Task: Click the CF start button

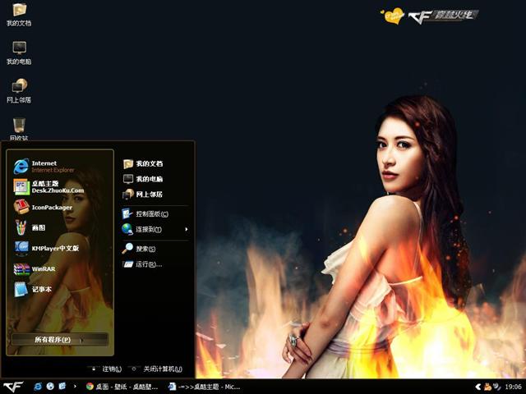Action: point(14,387)
